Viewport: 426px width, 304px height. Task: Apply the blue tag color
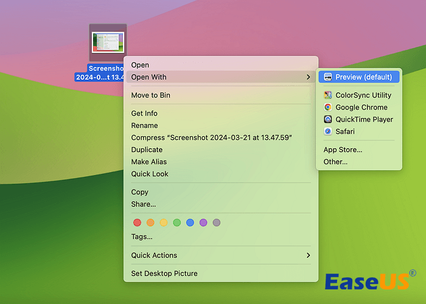click(190, 223)
